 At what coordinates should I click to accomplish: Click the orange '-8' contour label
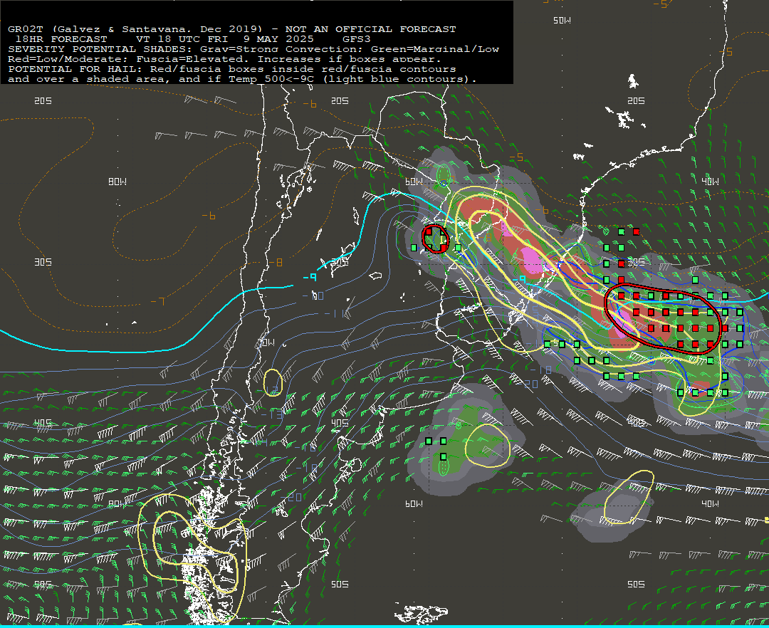point(276,262)
